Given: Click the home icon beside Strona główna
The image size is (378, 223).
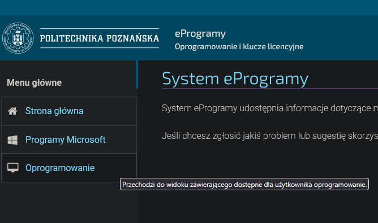Looking at the screenshot, I should click(12, 111).
